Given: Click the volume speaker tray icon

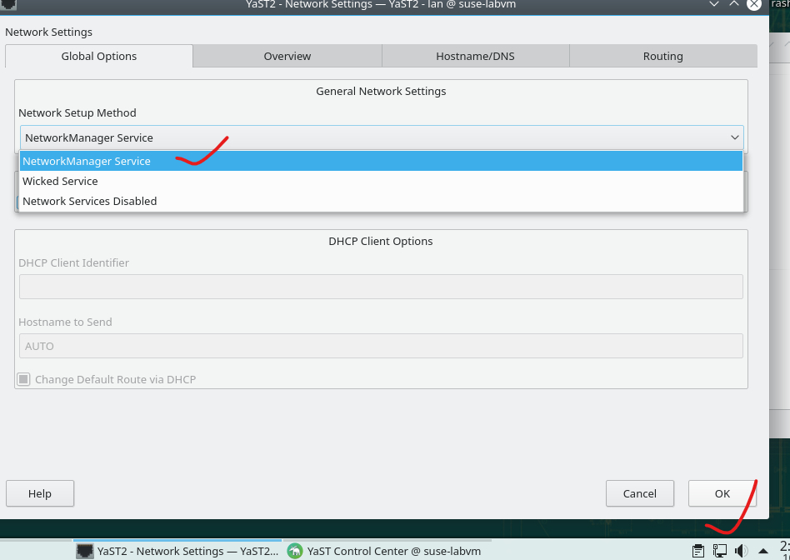Looking at the screenshot, I should 741,551.
